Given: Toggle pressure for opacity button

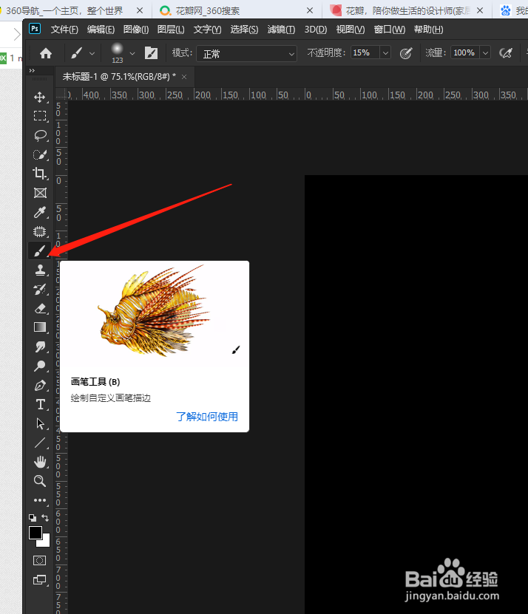Looking at the screenshot, I should 406,53.
